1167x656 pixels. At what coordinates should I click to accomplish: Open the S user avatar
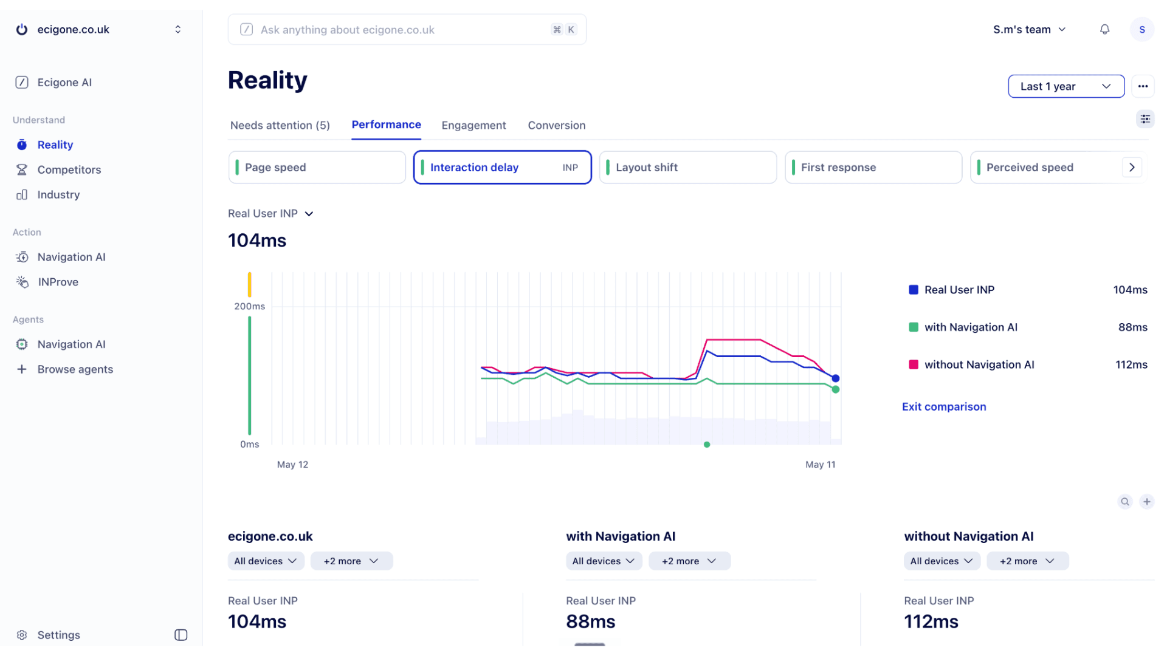1141,29
